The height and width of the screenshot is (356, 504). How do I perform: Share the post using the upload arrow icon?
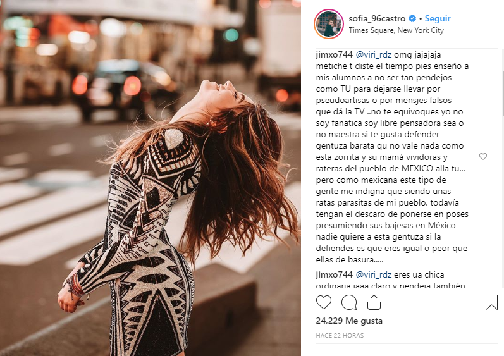[374, 302]
